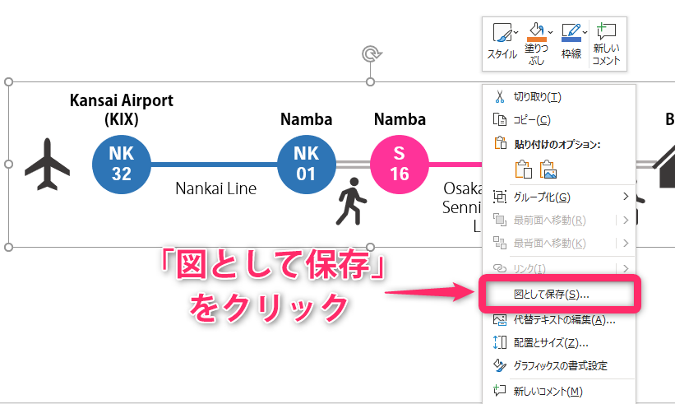The image size is (675, 404).
Task: Add a 新しいコメント from mini toolbar
Action: click(x=606, y=44)
